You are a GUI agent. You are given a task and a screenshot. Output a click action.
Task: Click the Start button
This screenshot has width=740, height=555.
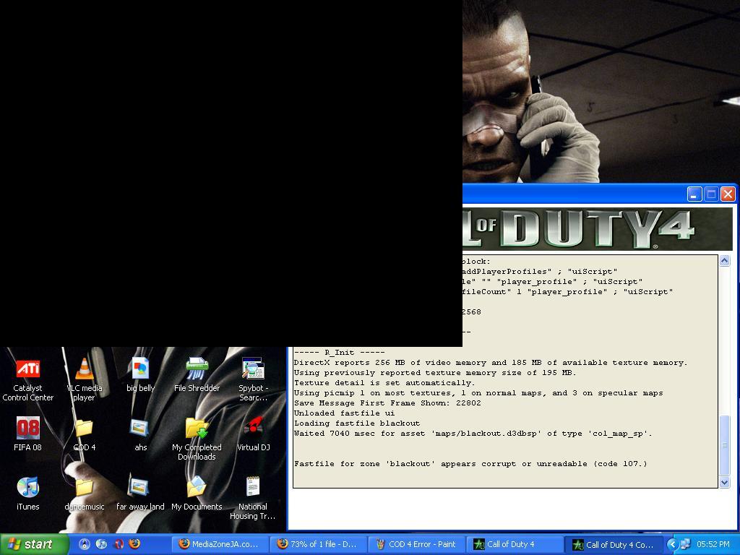pos(35,544)
